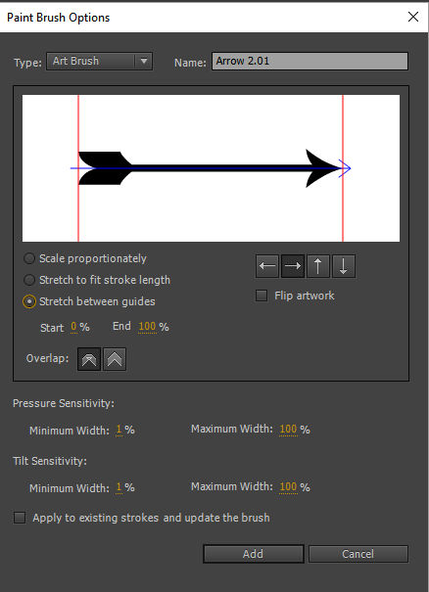Select the right arrow stroke direction
The image size is (429, 592).
coord(293,266)
